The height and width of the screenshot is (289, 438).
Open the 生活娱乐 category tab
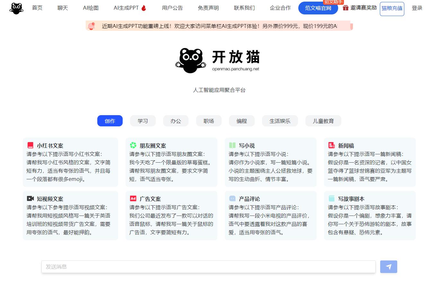(280, 121)
